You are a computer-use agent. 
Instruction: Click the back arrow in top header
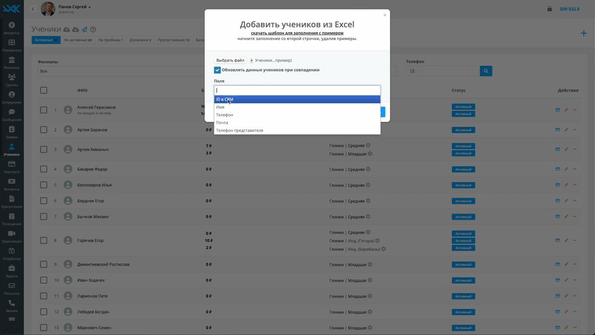[33, 9]
